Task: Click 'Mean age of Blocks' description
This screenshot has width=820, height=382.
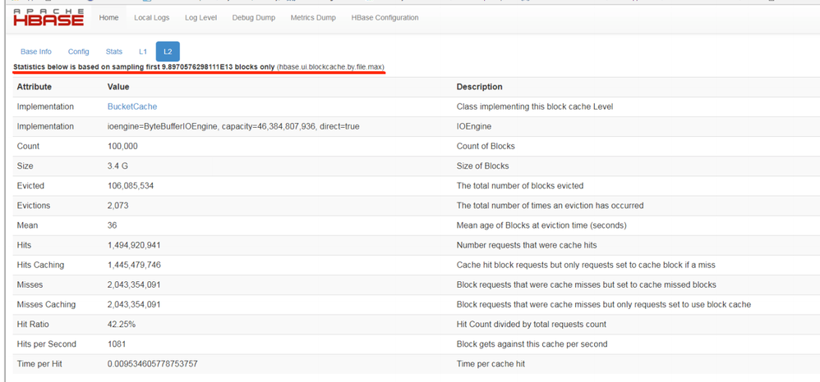Action: coord(541,225)
